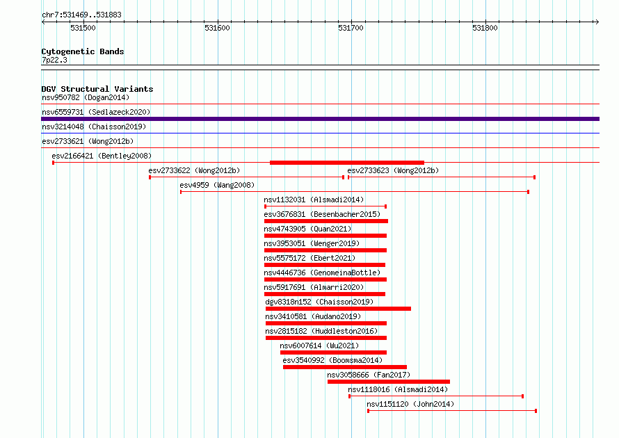
Task: Open nsv6559731 (Sedlazeck2020) label
Action: click(96, 112)
